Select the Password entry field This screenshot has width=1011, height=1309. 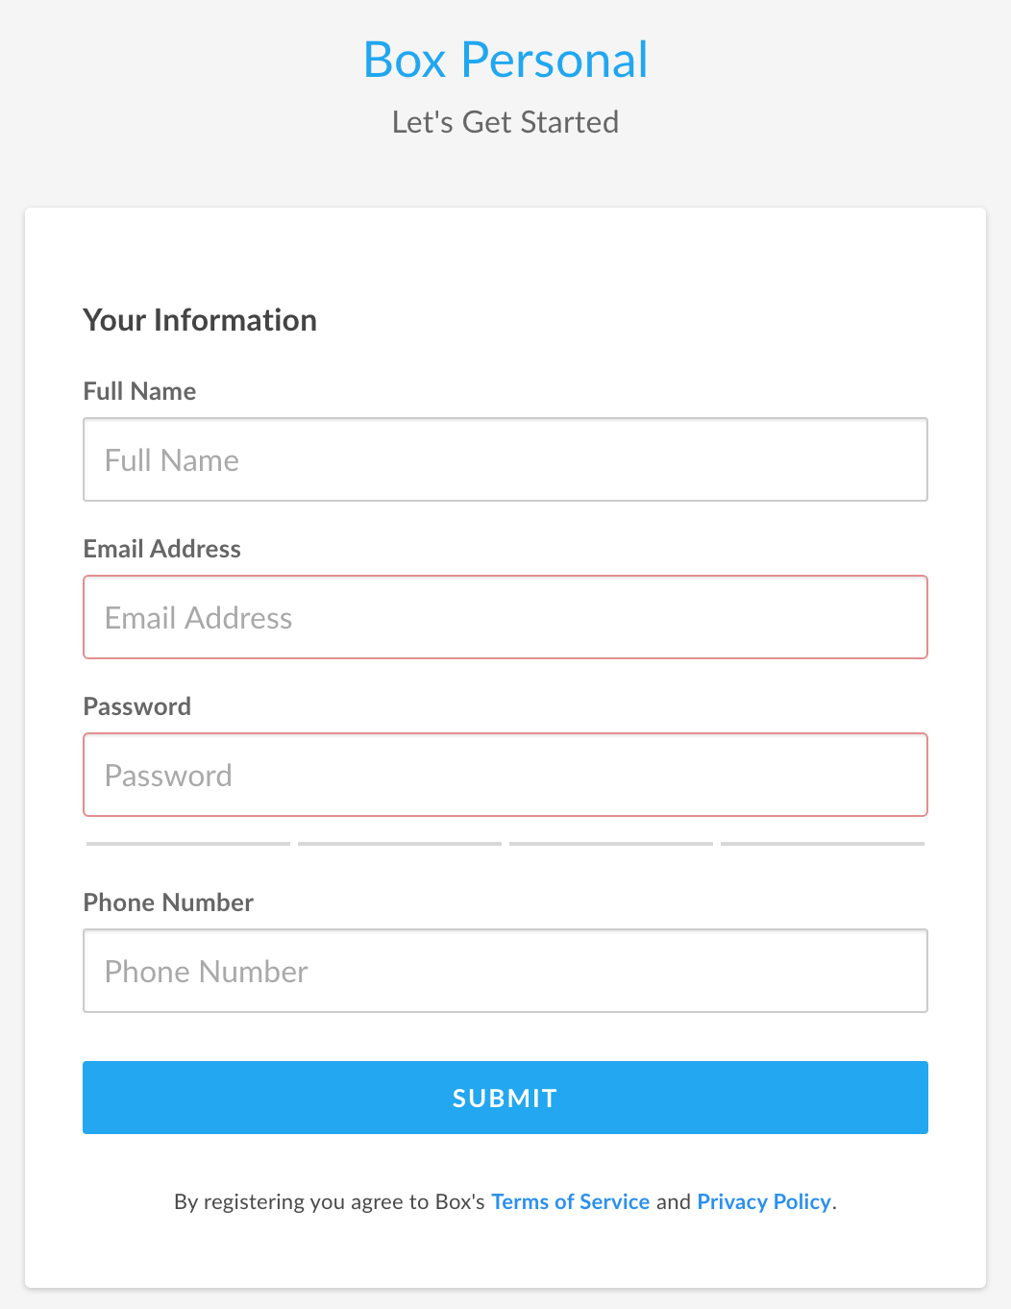[x=505, y=775]
